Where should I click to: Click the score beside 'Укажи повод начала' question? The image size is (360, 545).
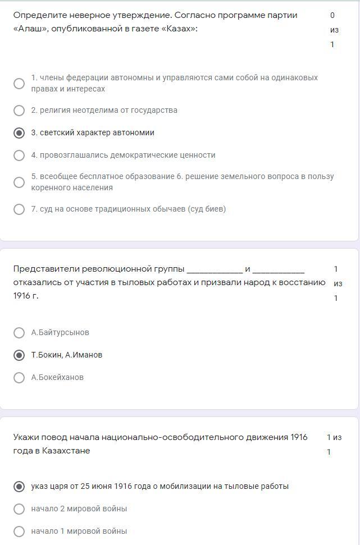(334, 444)
